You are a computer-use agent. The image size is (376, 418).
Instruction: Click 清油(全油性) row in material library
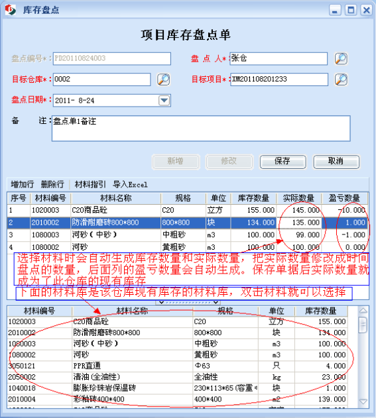(178, 377)
